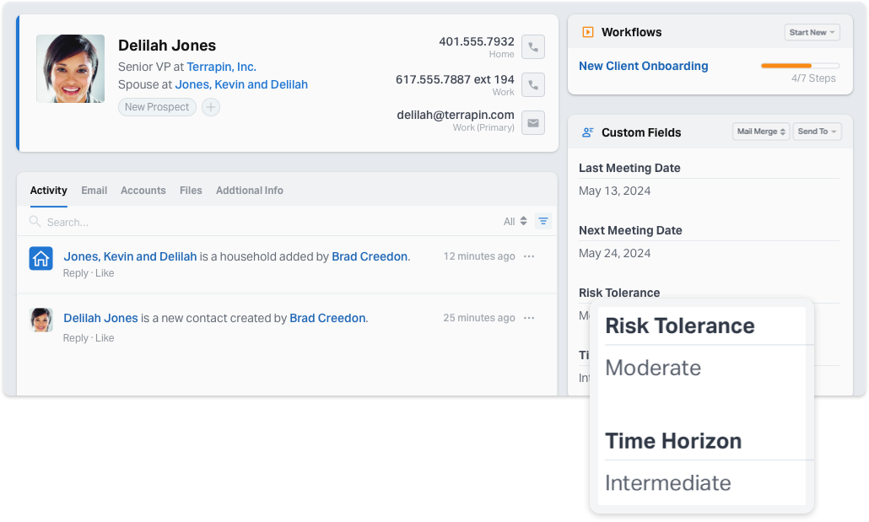Click the email envelope icon

[533, 122]
